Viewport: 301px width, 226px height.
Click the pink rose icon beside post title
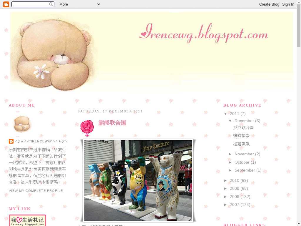(87, 128)
